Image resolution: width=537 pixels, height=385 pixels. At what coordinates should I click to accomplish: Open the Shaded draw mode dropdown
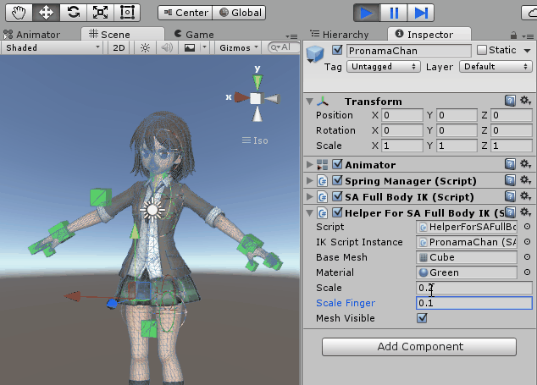pos(53,47)
